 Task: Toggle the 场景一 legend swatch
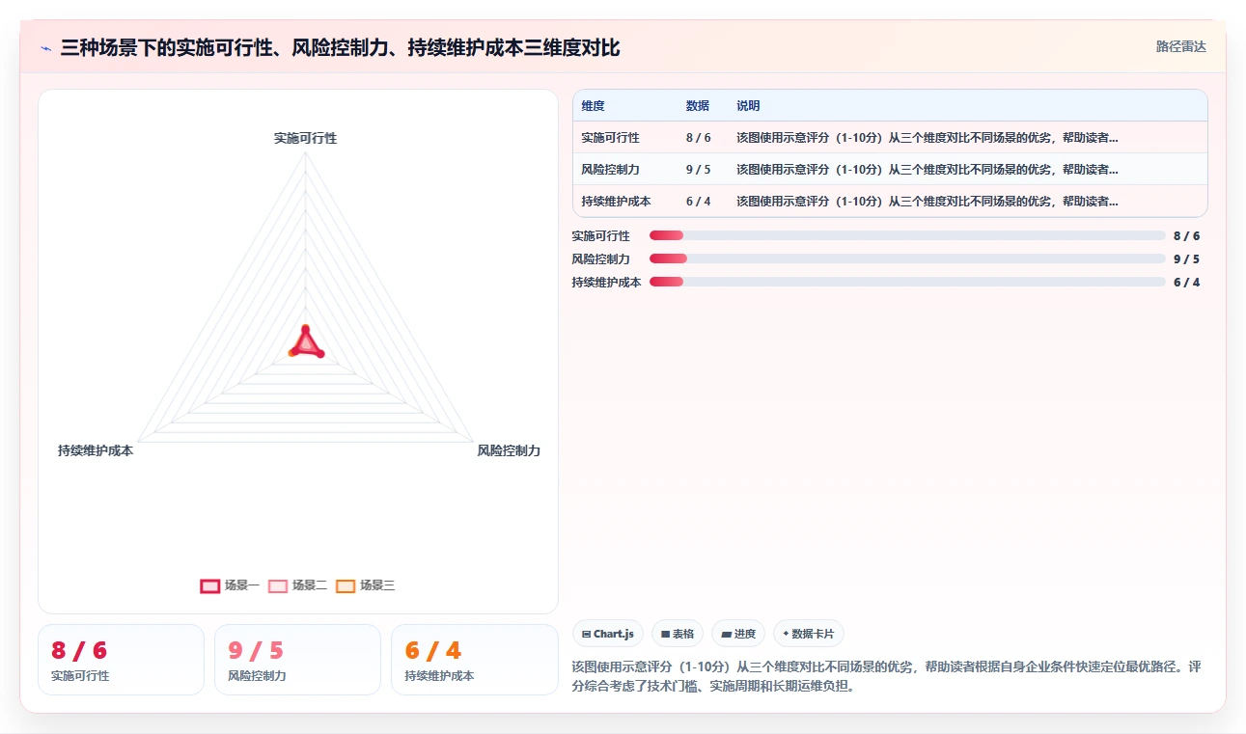coord(209,585)
